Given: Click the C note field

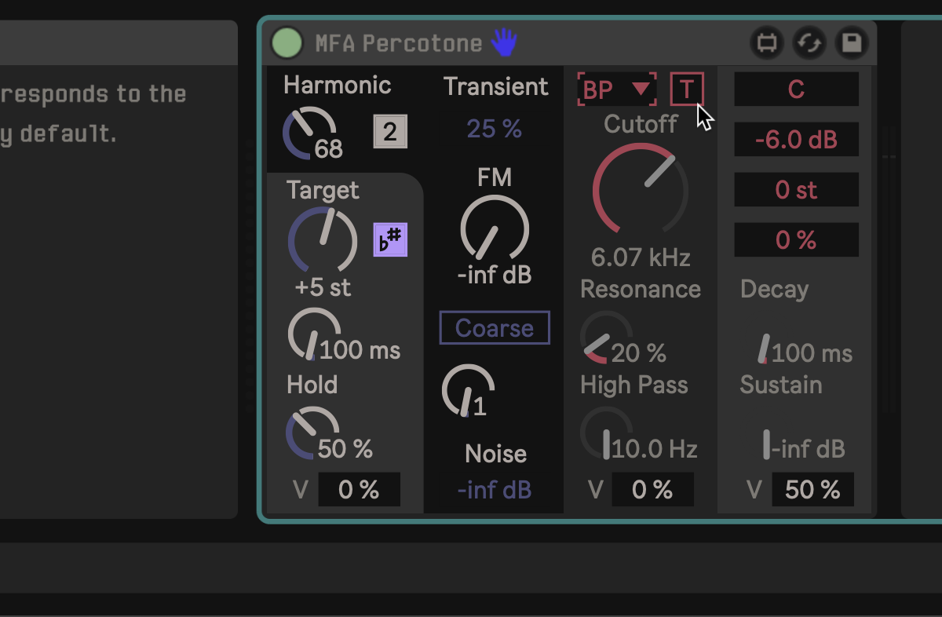Looking at the screenshot, I should (796, 89).
